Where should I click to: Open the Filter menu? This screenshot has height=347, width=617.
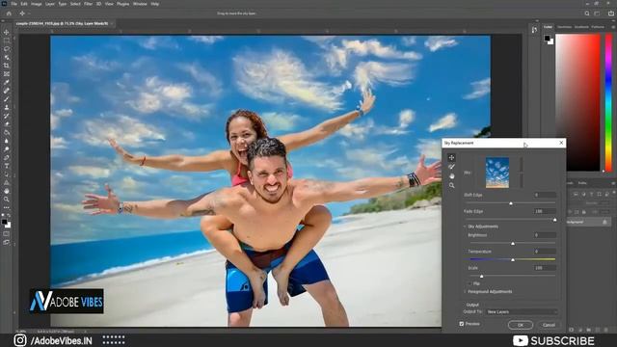88,4
